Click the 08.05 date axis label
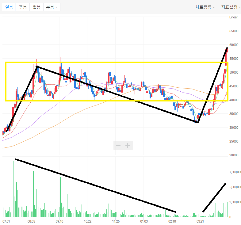241x225 pixels. coord(31,221)
